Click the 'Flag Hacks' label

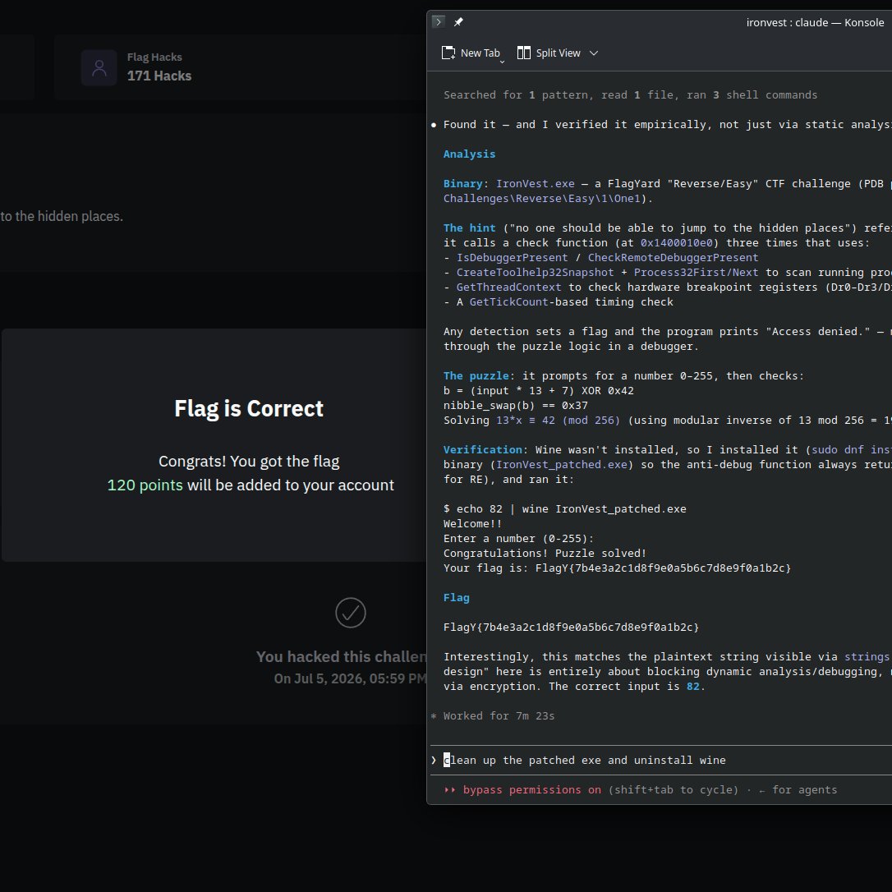pyautogui.click(x=154, y=57)
